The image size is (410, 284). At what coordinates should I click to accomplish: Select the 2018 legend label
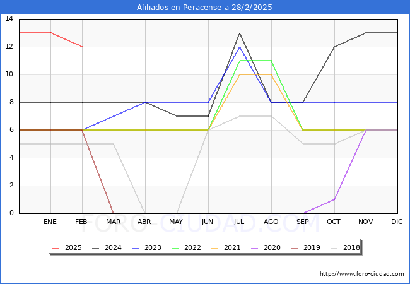coord(351,247)
